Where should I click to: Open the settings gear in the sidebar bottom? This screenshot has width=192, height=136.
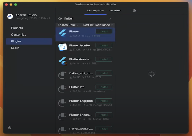tap(10, 128)
